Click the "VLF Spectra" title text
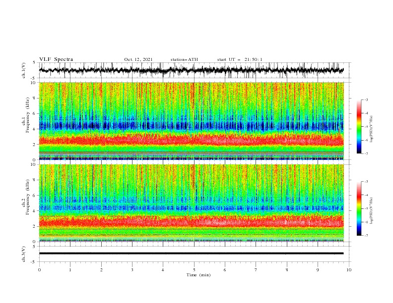393x303 pixels. click(56, 59)
